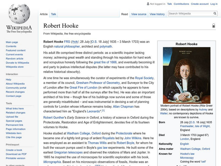Click Download as PDF
This screenshot has width=221, height=166.
[x=16, y=154]
